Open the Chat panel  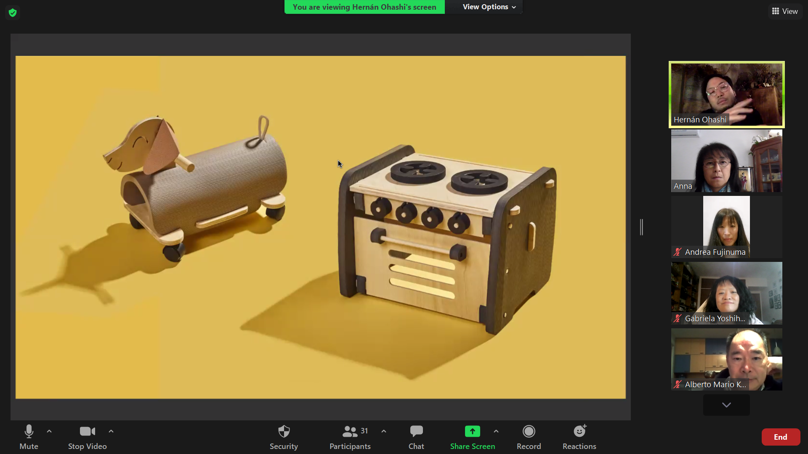coord(416,437)
